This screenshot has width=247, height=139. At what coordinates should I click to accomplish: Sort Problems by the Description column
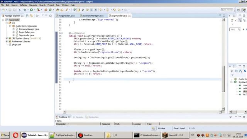[78, 124]
